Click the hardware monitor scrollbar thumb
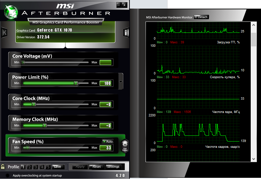 253,40
